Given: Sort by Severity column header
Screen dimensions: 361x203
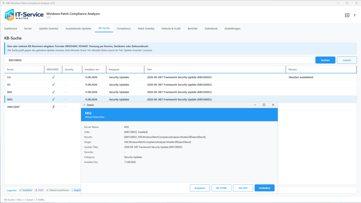Looking at the screenshot, I should point(72,70).
